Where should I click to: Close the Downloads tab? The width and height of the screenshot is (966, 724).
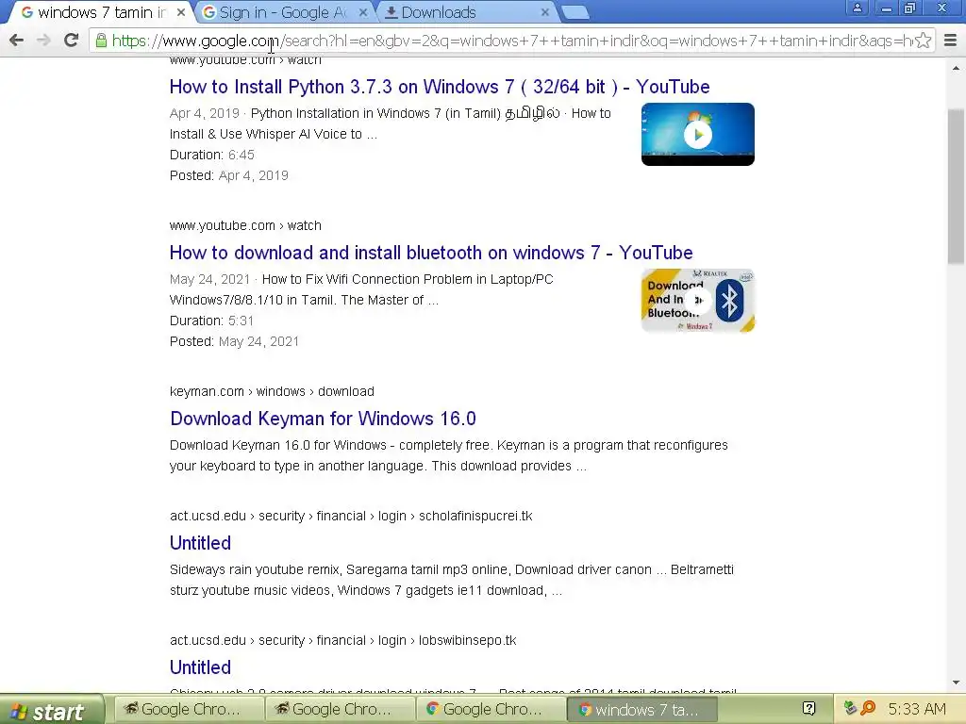[x=544, y=12]
